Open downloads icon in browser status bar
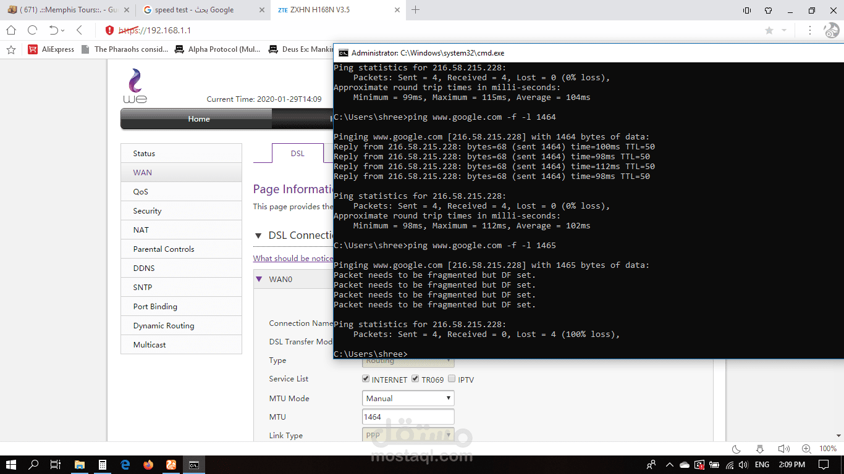The height and width of the screenshot is (474, 844). [x=760, y=449]
